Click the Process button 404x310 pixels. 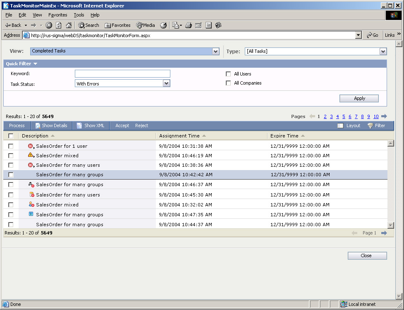[x=17, y=125]
